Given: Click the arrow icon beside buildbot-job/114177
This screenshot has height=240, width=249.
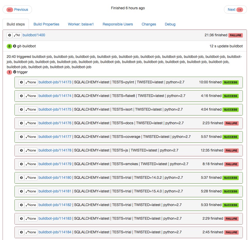Looking at the screenshot, I should pyautogui.click(x=21, y=137).
